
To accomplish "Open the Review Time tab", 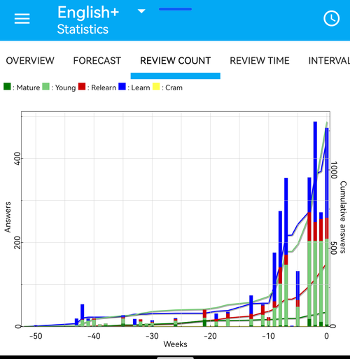I will tap(260, 61).
